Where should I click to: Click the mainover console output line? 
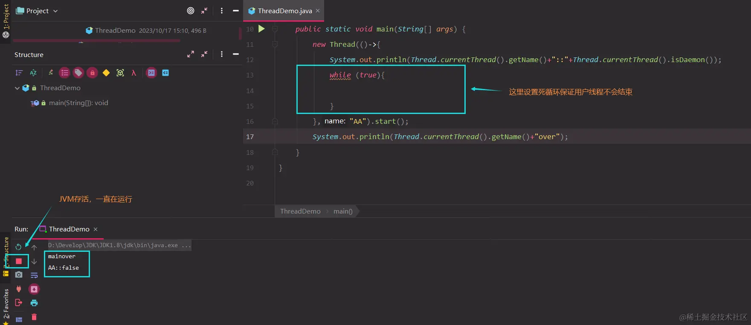point(62,256)
